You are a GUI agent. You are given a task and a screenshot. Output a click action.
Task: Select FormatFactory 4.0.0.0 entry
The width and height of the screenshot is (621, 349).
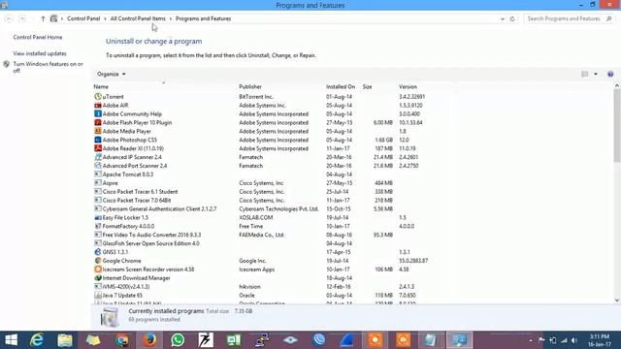tap(274, 226)
